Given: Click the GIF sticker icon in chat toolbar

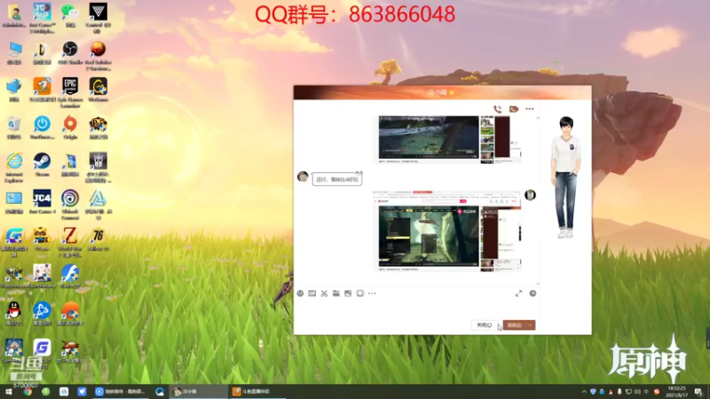Looking at the screenshot, I should tap(312, 293).
